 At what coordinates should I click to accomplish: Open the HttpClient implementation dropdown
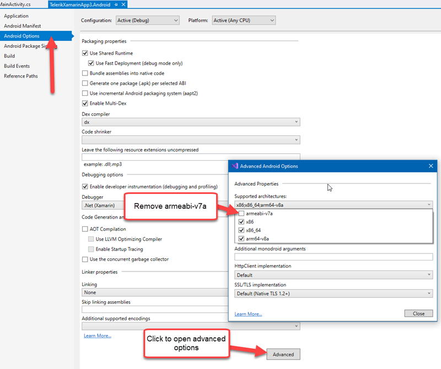click(334, 275)
